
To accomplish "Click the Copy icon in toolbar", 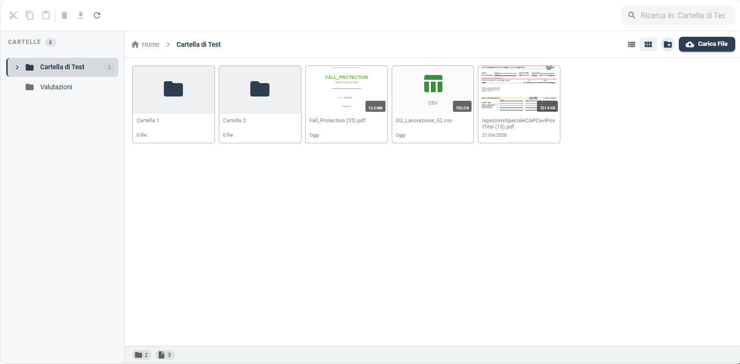I will (x=30, y=15).
